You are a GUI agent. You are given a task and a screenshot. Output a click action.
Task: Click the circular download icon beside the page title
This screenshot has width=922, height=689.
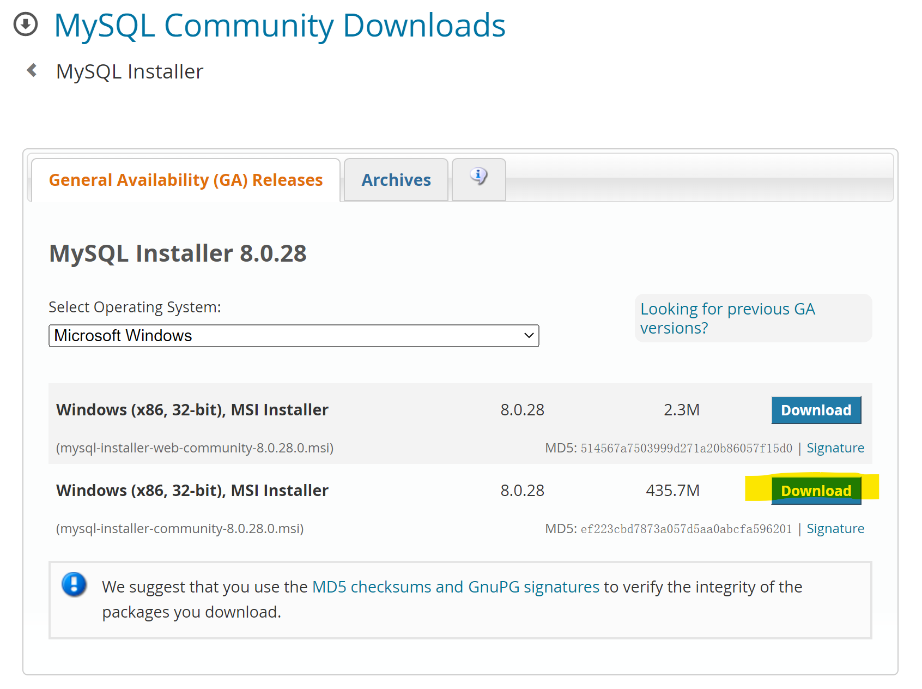25,25
